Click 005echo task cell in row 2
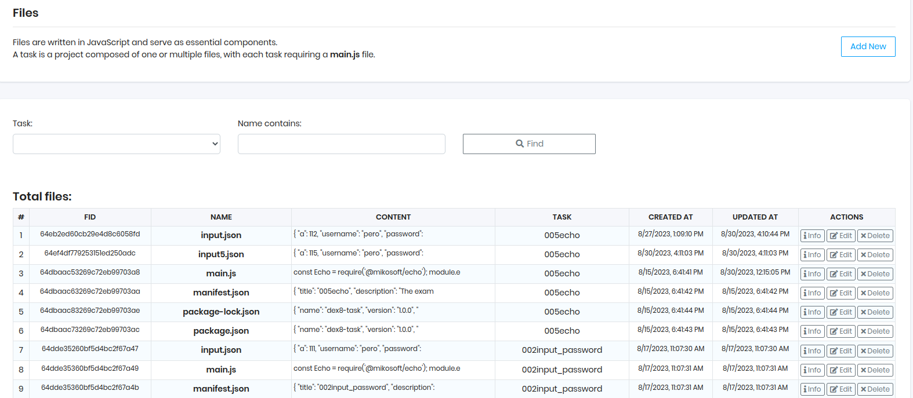Image resolution: width=913 pixels, height=398 pixels. [x=562, y=254]
